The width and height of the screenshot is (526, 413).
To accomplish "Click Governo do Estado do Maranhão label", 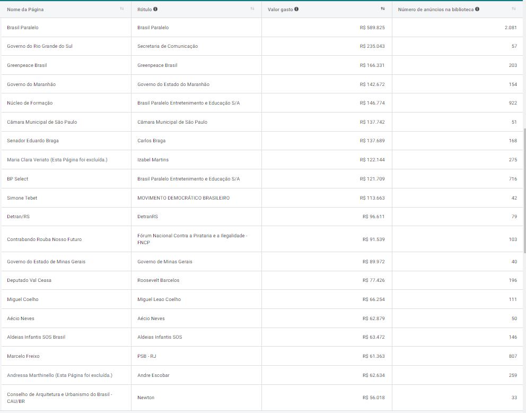I will pos(173,84).
